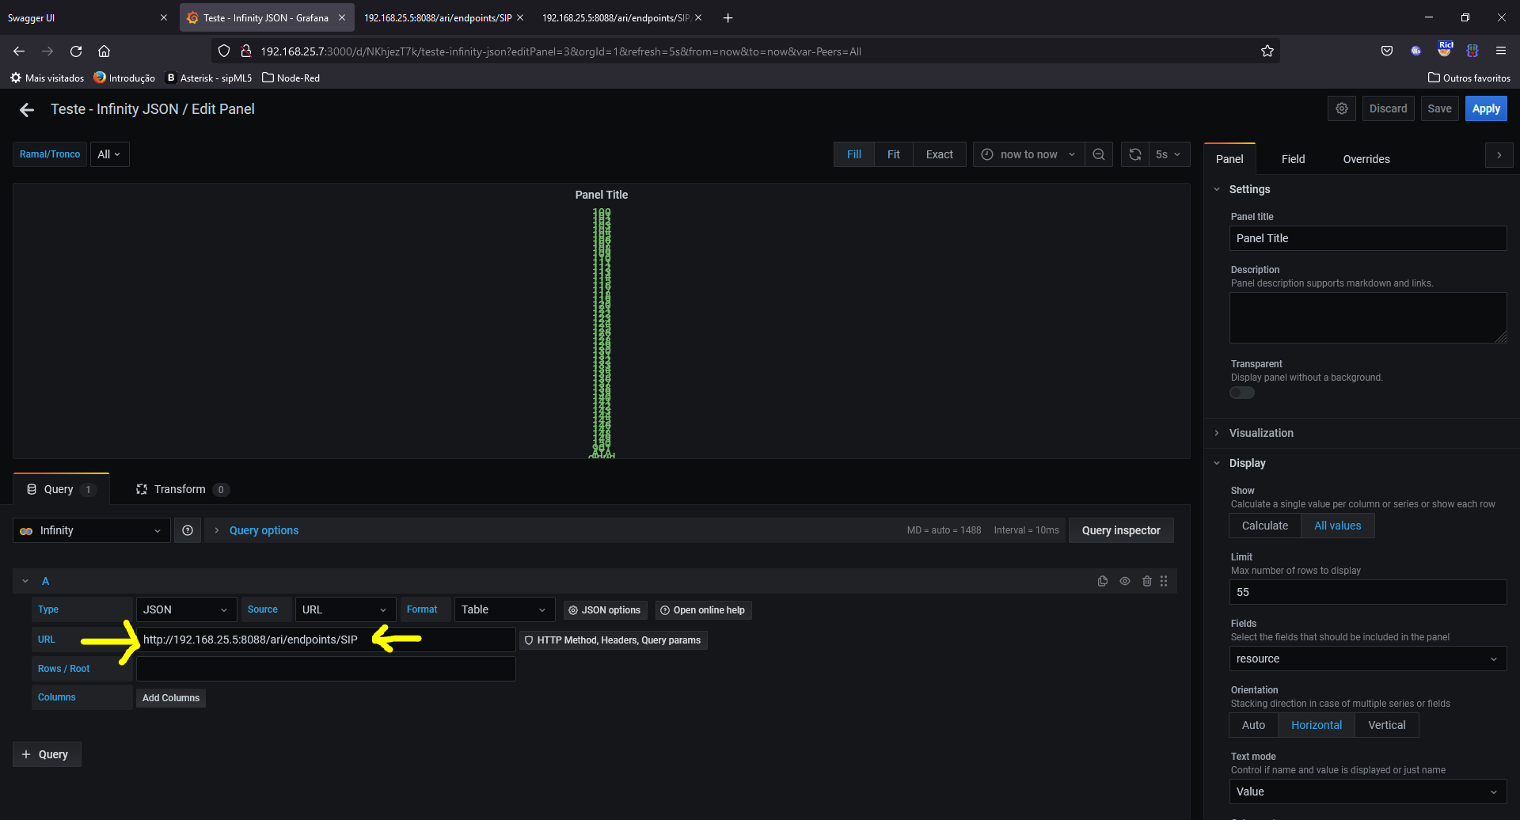Open panel settings with the gear icon
The width and height of the screenshot is (1520, 820).
click(1341, 108)
